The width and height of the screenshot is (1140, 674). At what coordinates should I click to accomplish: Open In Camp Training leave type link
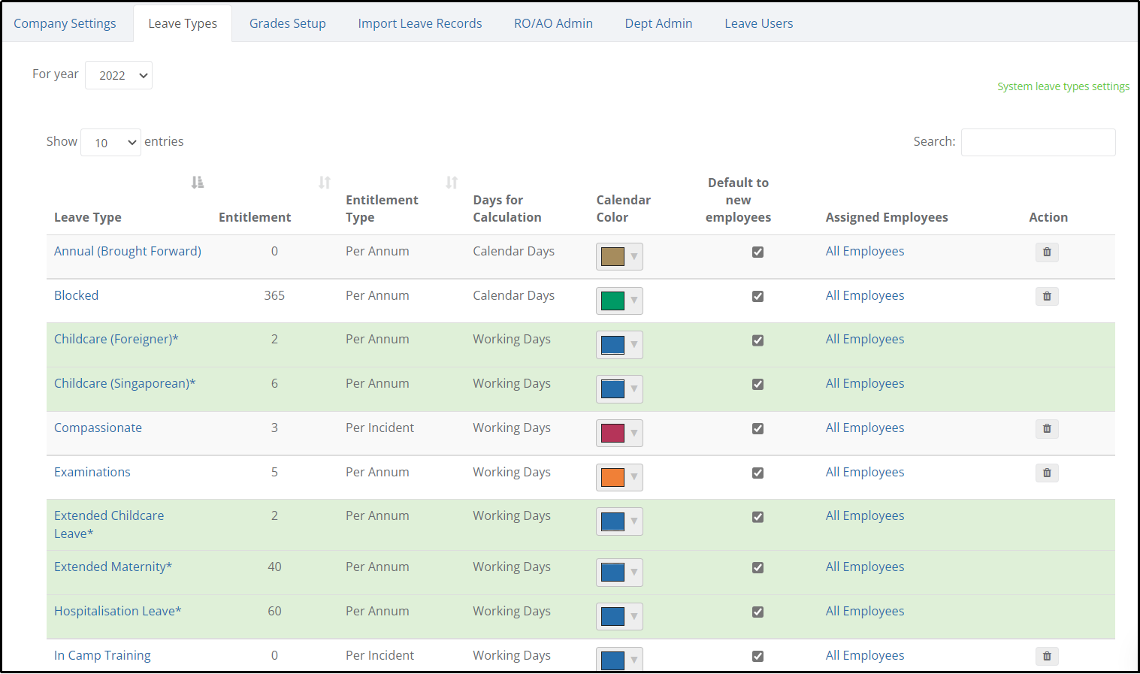pyautogui.click(x=102, y=655)
